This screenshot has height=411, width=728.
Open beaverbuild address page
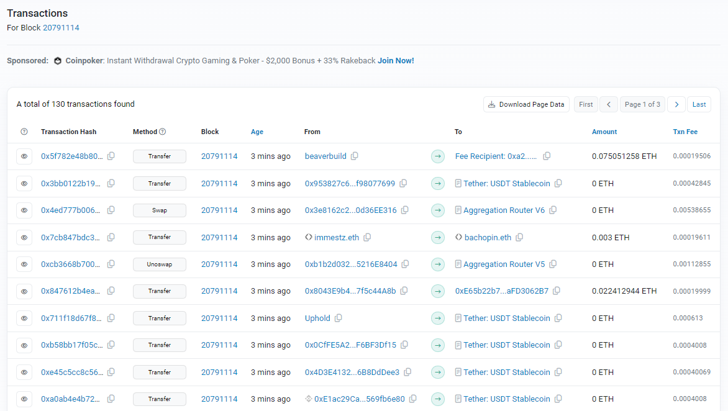coord(325,156)
